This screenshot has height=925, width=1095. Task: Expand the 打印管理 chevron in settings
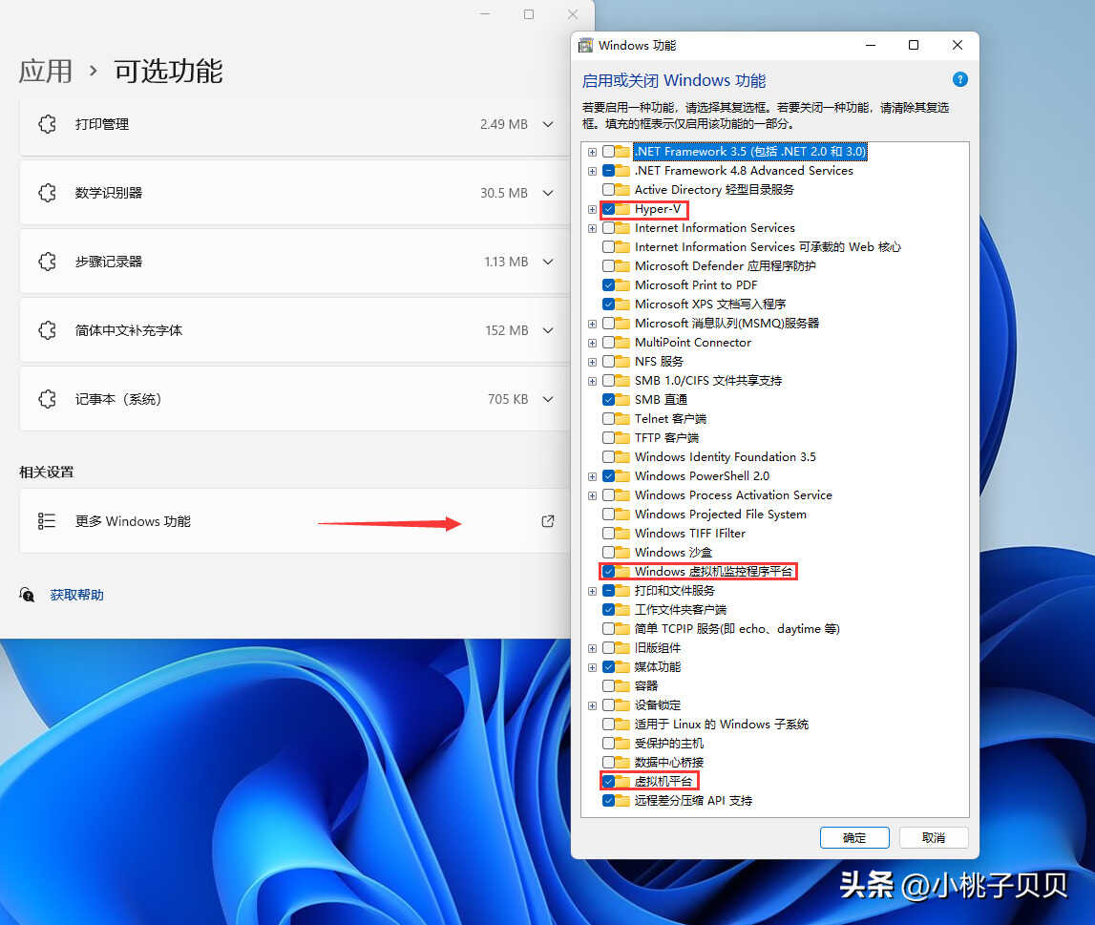548,124
